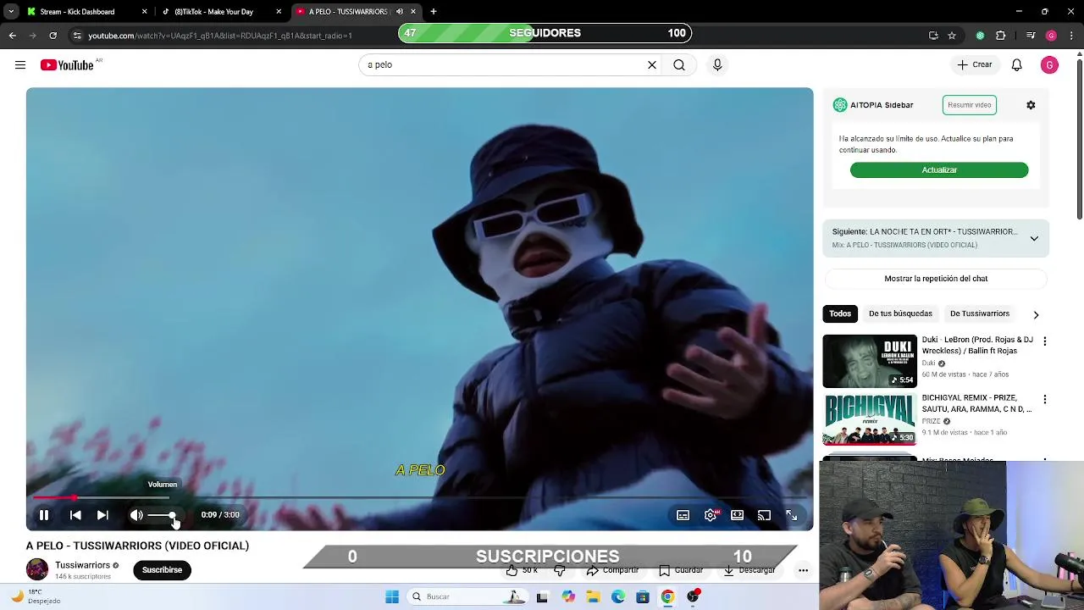Click Mostrar la repetición del chat
This screenshot has height=610, width=1084.
tap(936, 279)
